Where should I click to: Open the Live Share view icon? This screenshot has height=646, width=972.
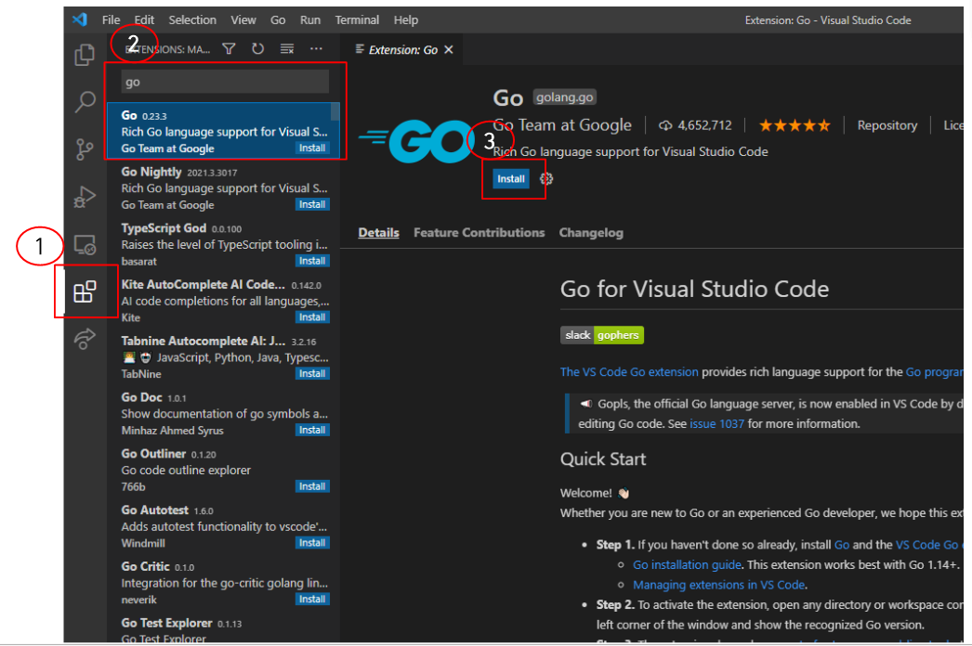tap(85, 339)
